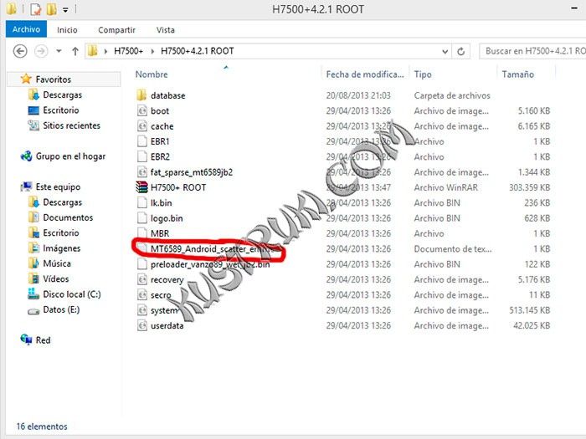Select the MT6589_Android_scatter file name

coord(214,248)
